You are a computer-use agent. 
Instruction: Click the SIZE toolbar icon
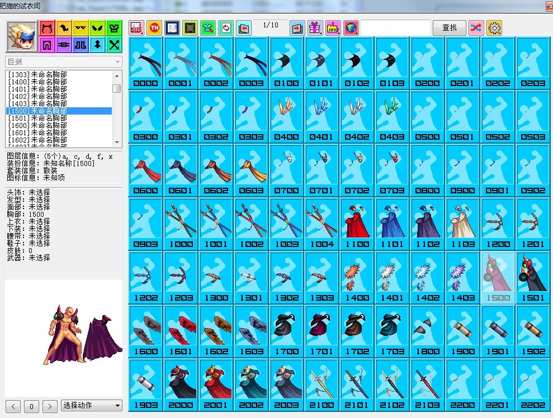(136, 28)
